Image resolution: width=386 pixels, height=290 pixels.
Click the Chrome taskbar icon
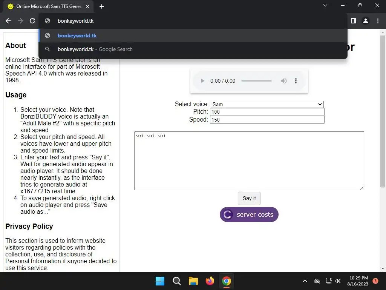(x=227, y=281)
